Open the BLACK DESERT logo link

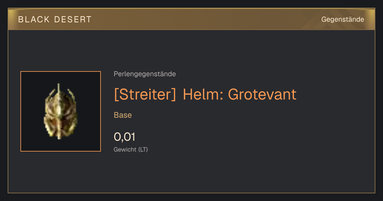[55, 19]
